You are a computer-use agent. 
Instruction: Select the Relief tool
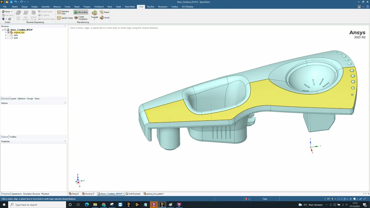tap(104, 12)
